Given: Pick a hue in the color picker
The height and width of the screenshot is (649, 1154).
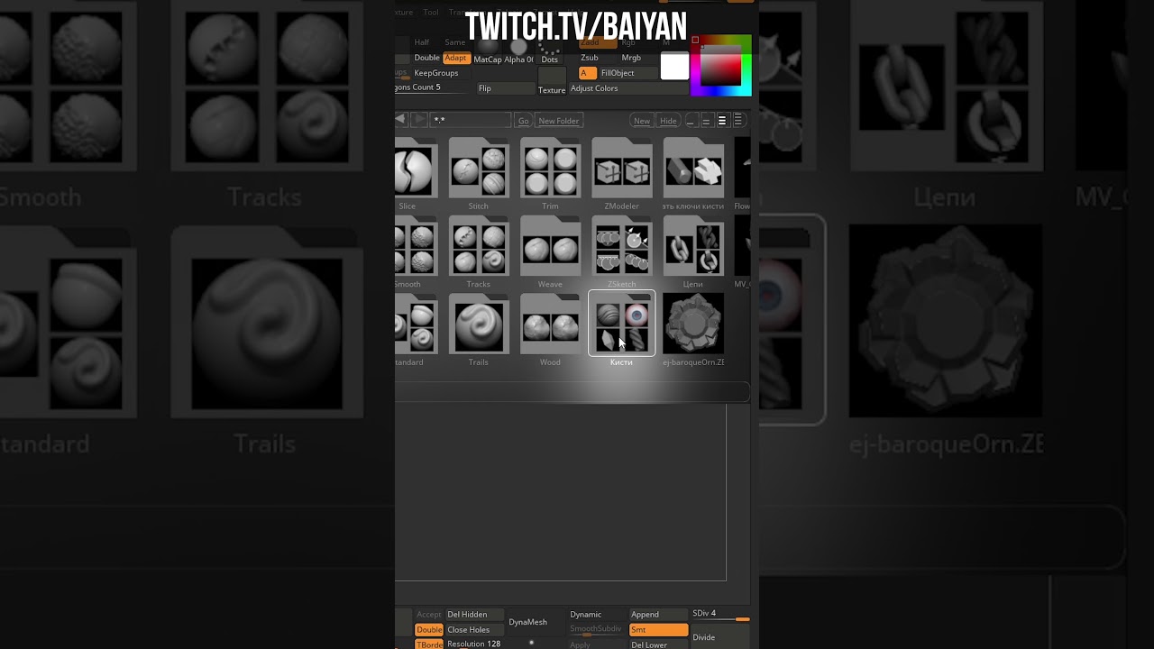Looking at the screenshot, I should [x=721, y=66].
